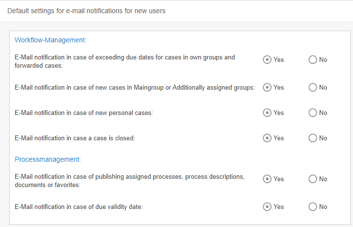Select Yes for new personal cases notification
This screenshot has width=353, height=227.
coord(267,113)
